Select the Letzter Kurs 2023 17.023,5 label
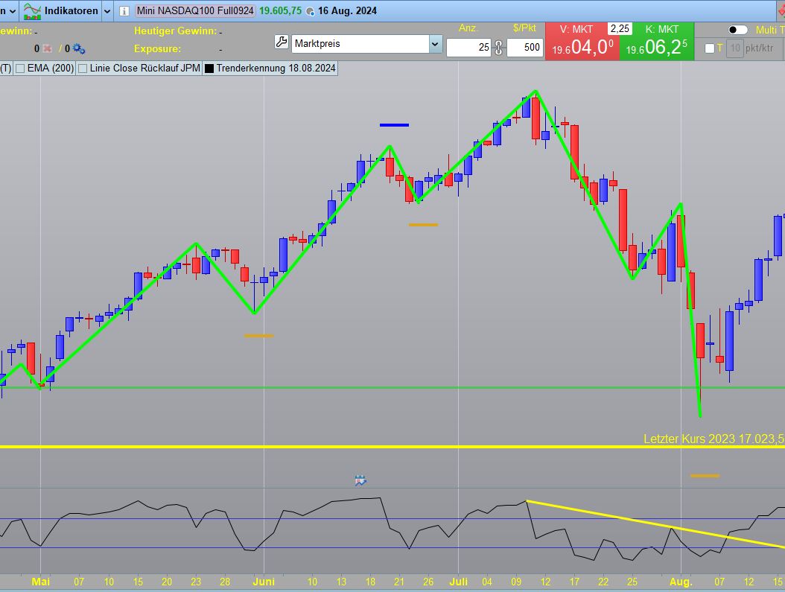785x592 pixels. [x=714, y=439]
